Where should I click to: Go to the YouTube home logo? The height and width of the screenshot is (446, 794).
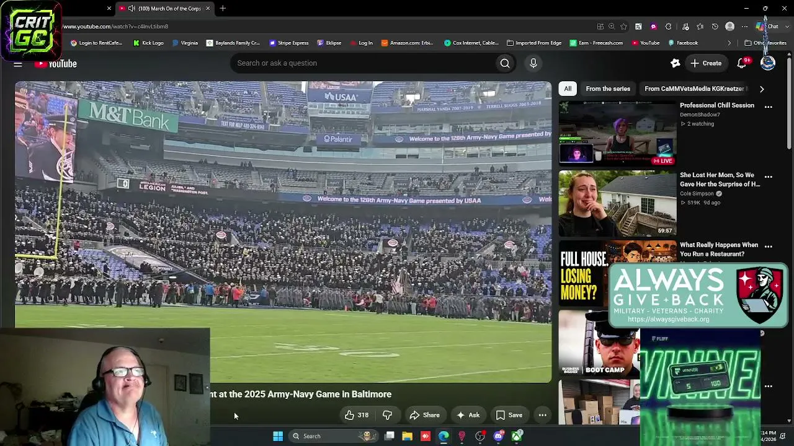tap(56, 64)
